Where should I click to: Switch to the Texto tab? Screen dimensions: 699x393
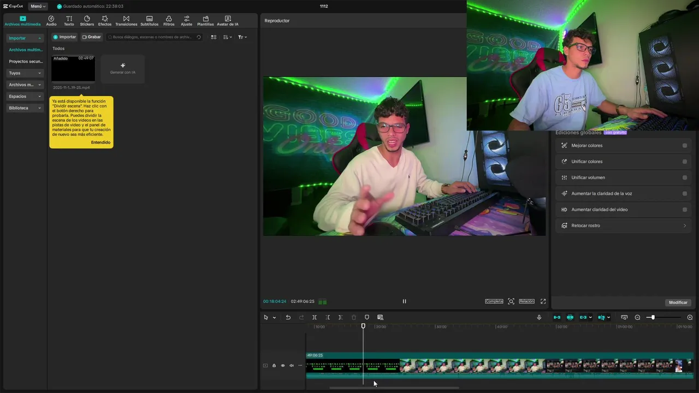point(69,21)
